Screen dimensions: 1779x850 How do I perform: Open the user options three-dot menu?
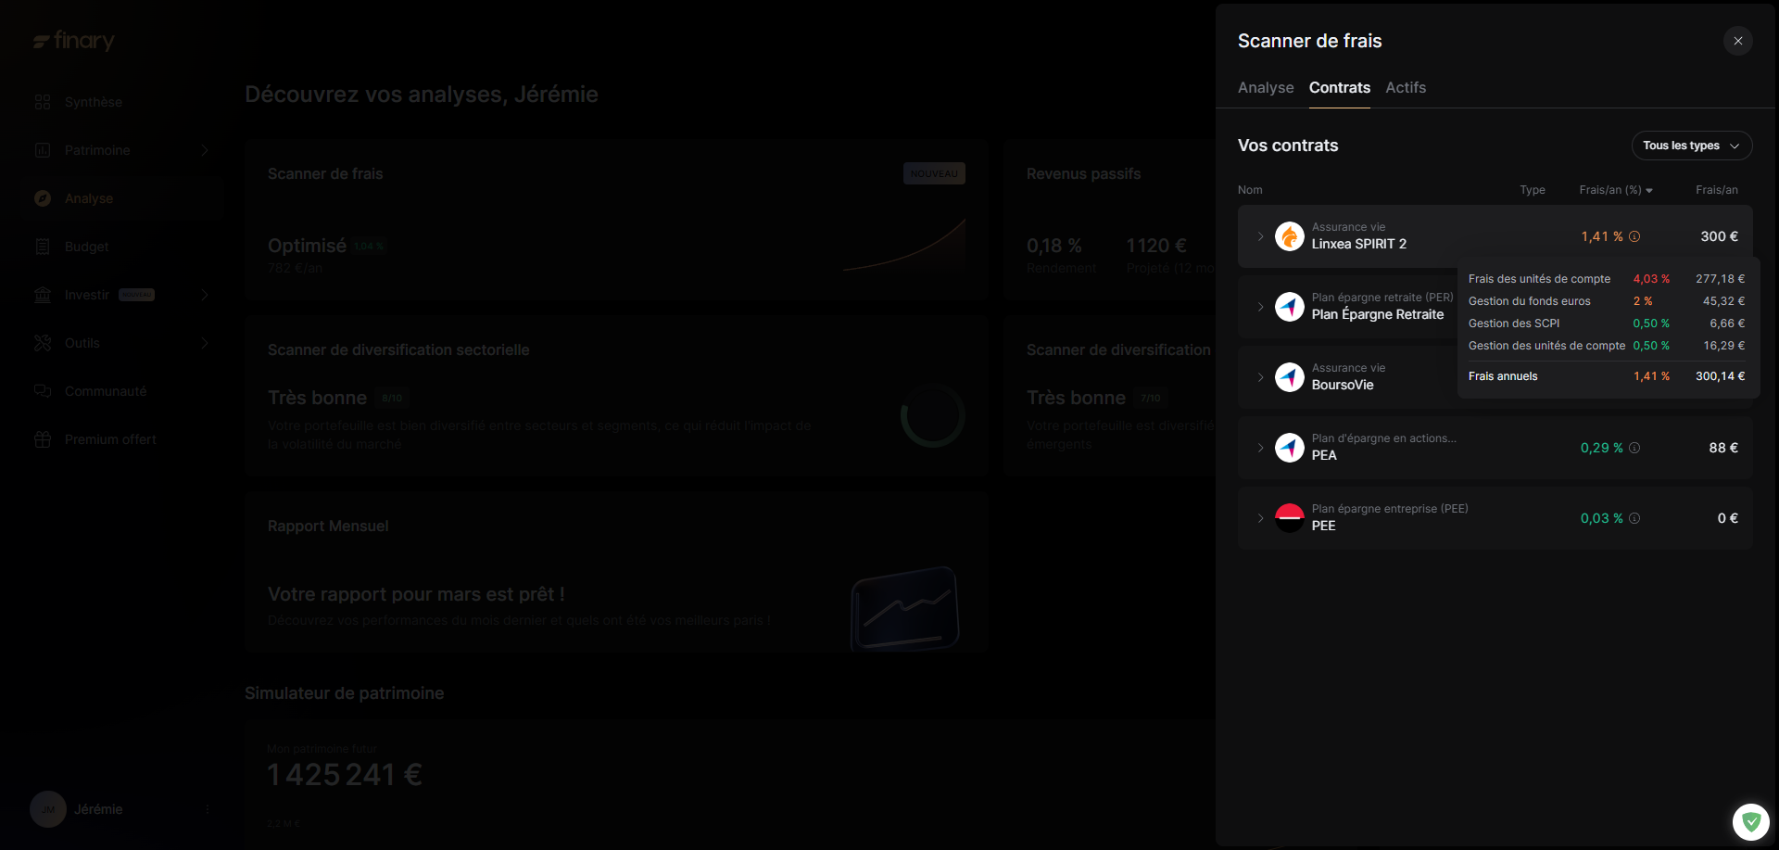coord(208,809)
